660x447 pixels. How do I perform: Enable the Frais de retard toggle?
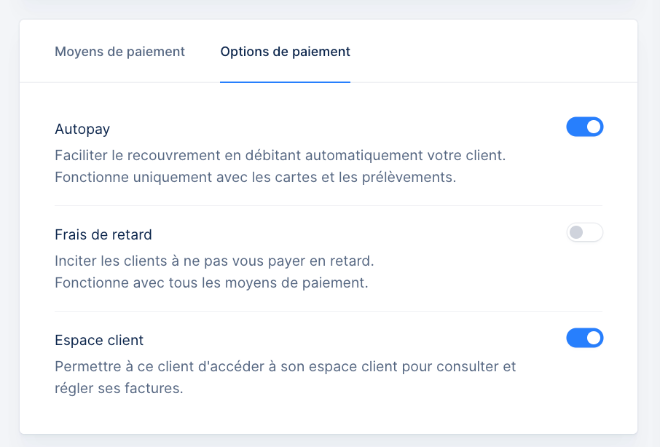click(584, 232)
